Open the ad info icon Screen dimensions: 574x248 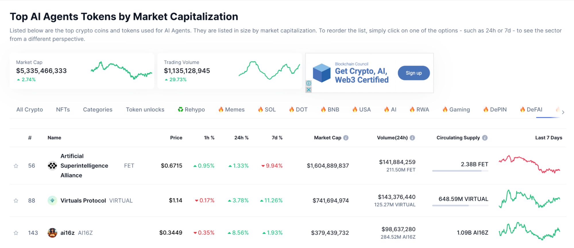point(309,83)
